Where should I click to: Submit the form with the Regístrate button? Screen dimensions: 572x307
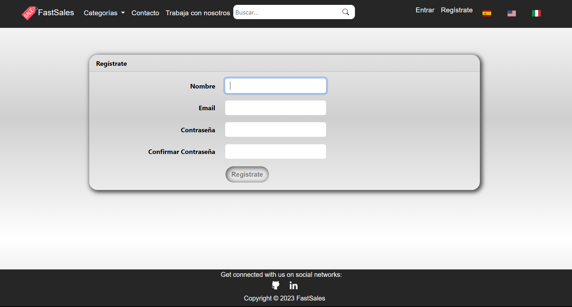(x=247, y=174)
